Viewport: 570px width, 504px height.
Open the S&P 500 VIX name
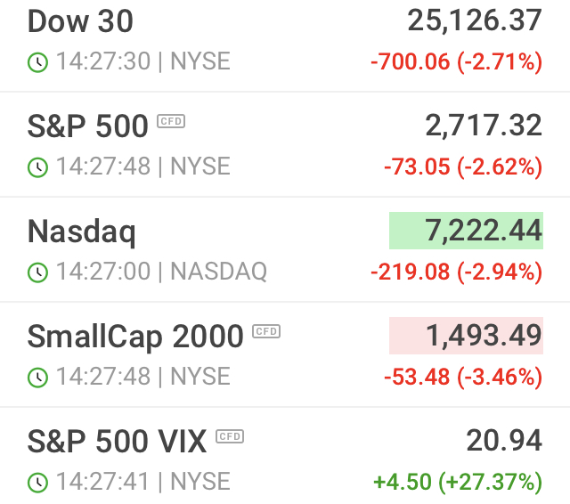(117, 441)
